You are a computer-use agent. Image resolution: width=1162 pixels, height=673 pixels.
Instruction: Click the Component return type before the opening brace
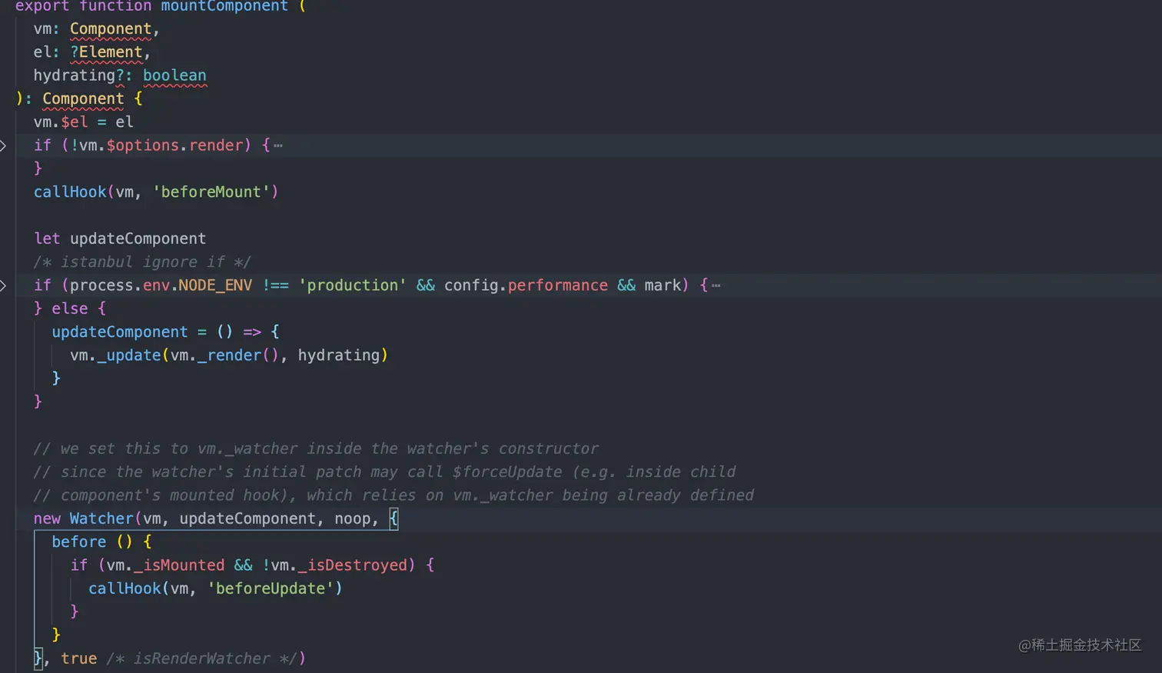(83, 98)
